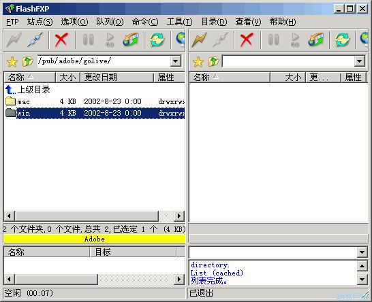
Task: Open the 目录(D) menu
Action: coord(214,22)
